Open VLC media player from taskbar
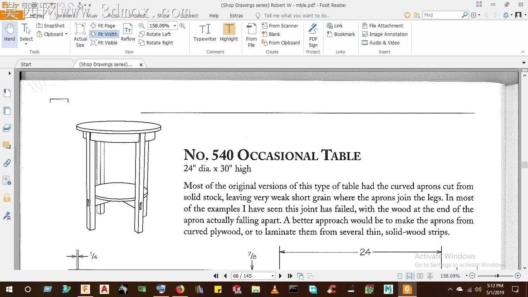The width and height of the screenshot is (528, 297). pyautogui.click(x=275, y=289)
